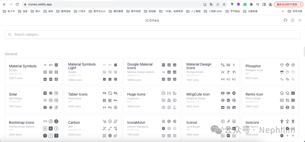The height and width of the screenshot is (142, 305).
Task: Open the Material Symbols Light collection
Action: (x=93, y=72)
